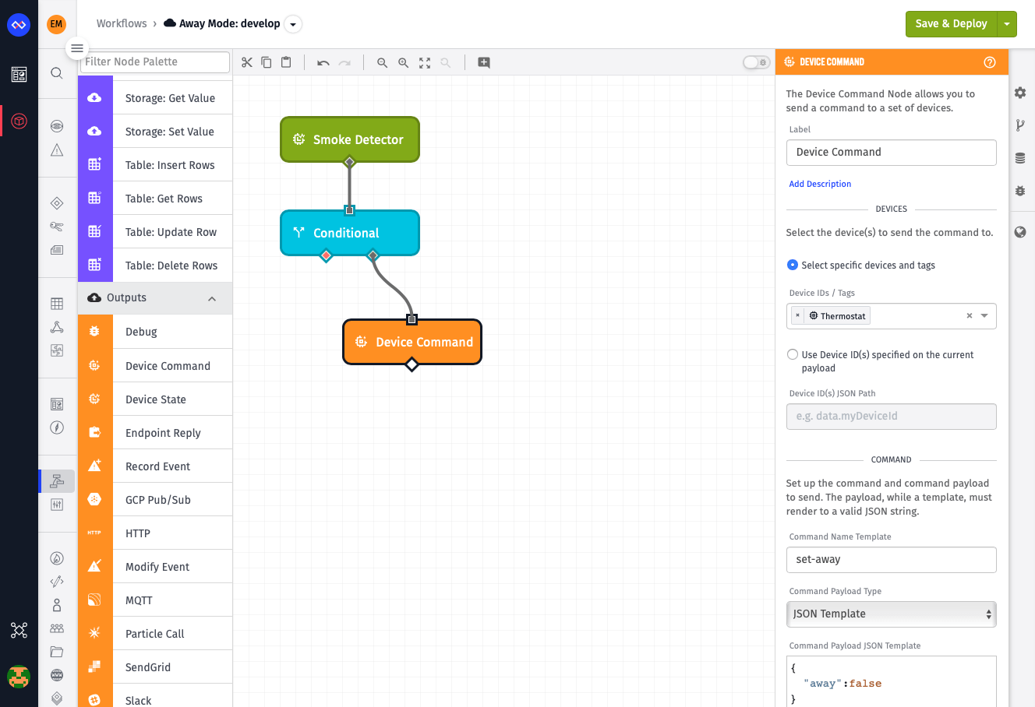Click the cut (scissors) toolbar icon
Viewport: 1035px width, 707px height.
click(x=247, y=62)
